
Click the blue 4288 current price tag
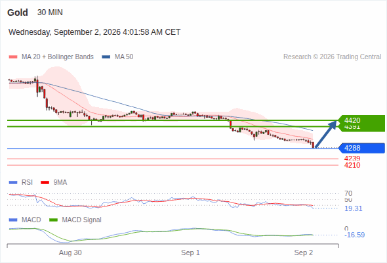[x=361, y=148]
